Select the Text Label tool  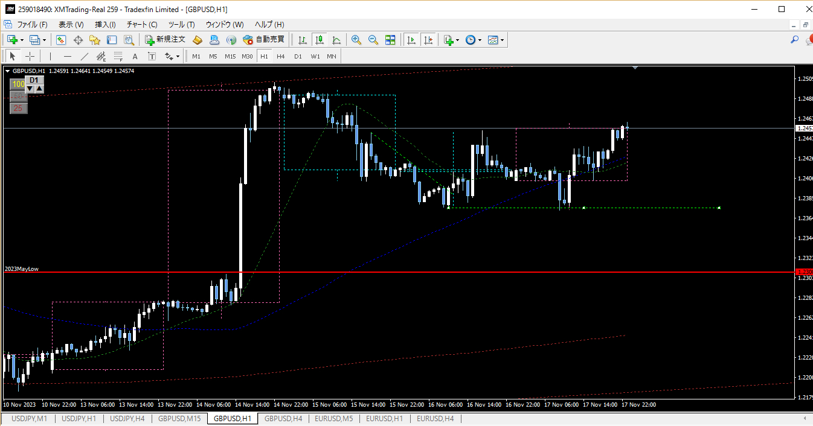(x=152, y=56)
